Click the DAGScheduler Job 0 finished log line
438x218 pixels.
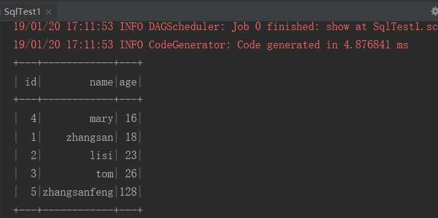click(x=225, y=27)
